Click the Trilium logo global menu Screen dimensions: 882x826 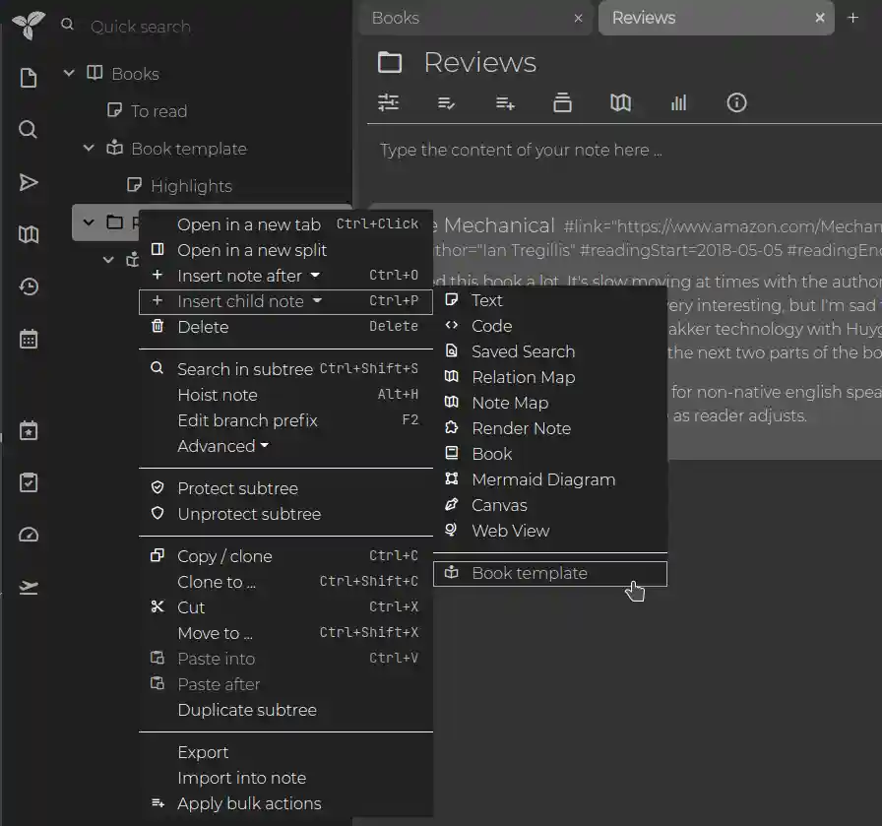[28, 27]
